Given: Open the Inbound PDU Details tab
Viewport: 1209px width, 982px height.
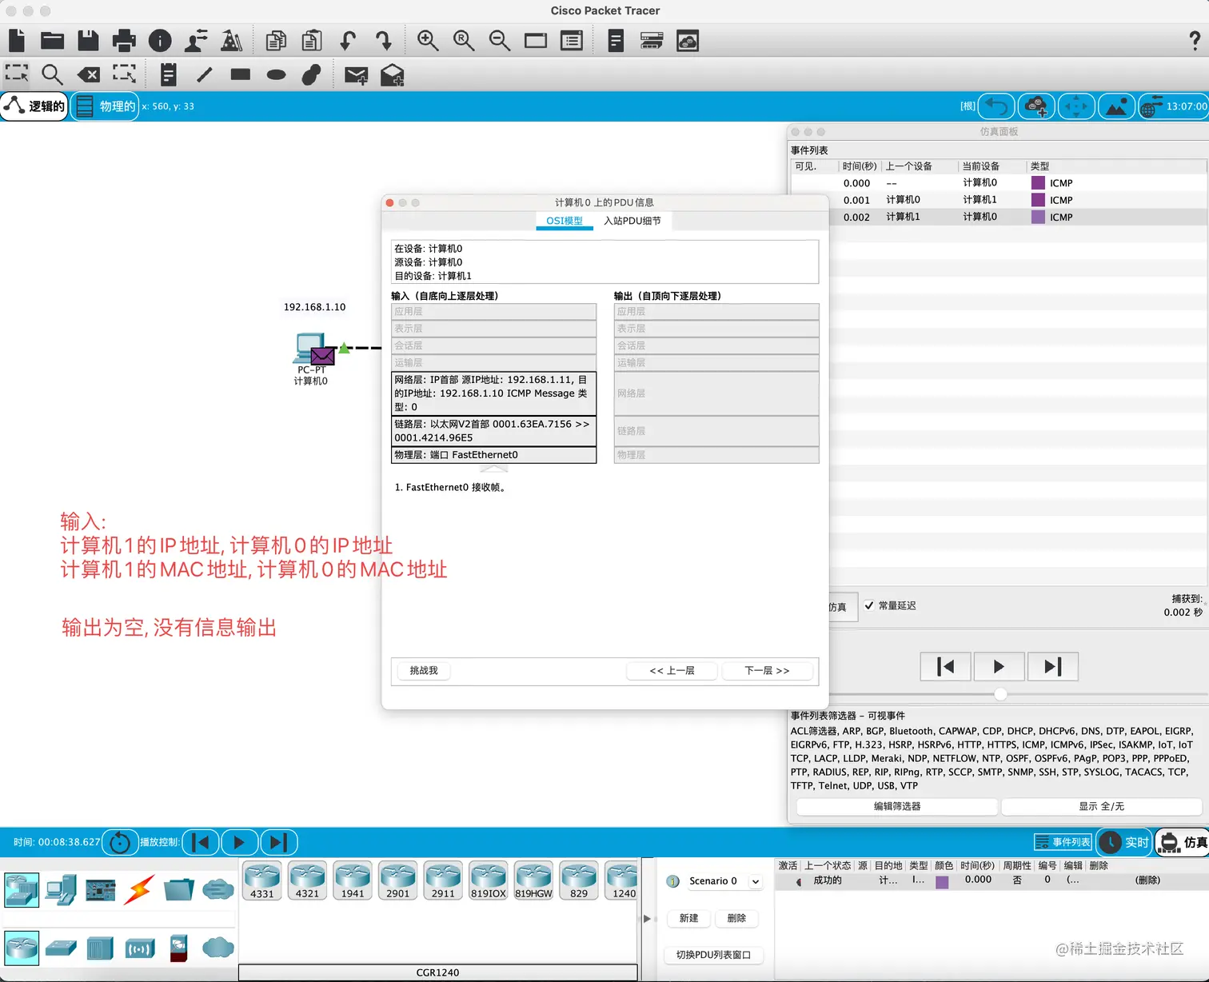Looking at the screenshot, I should 632,221.
